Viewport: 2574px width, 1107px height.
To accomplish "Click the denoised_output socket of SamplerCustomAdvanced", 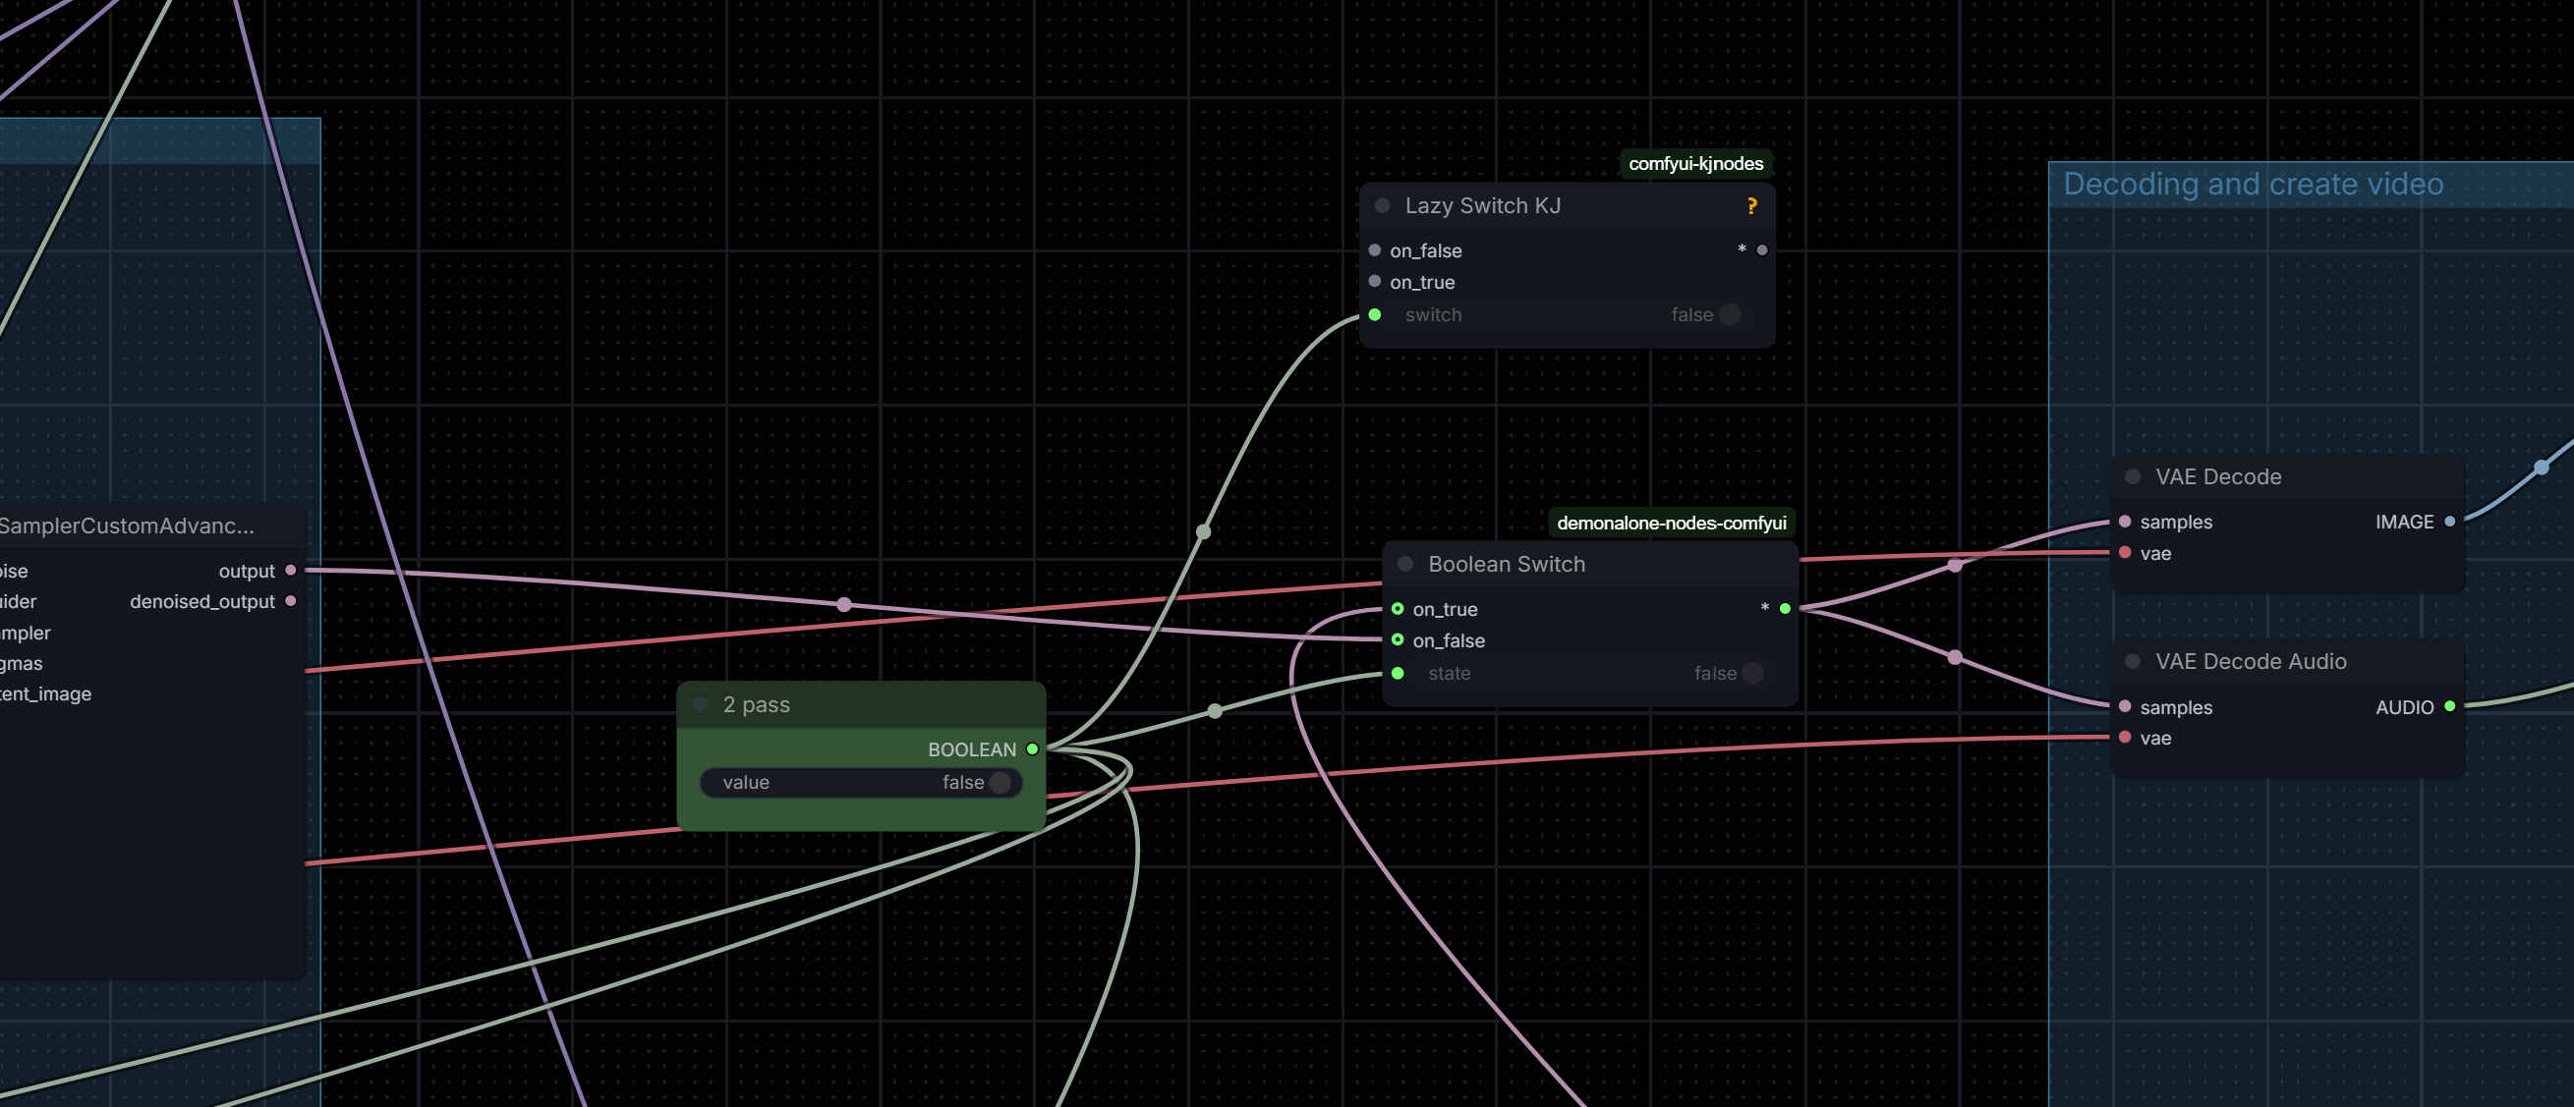I will [291, 601].
